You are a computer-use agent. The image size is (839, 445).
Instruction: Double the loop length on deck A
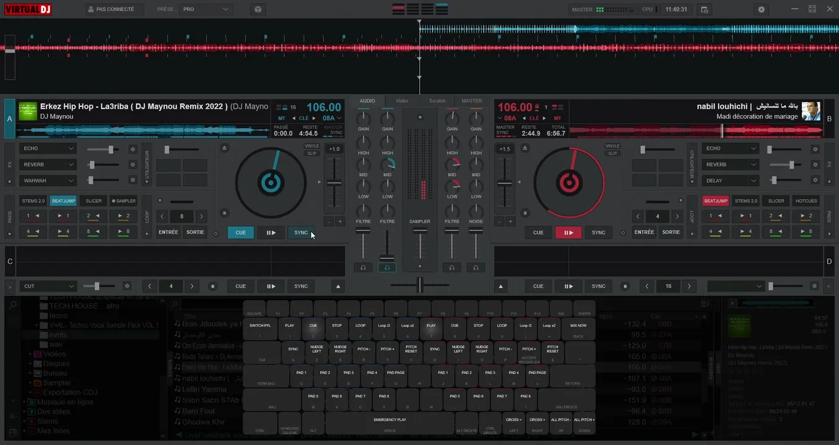(201, 216)
